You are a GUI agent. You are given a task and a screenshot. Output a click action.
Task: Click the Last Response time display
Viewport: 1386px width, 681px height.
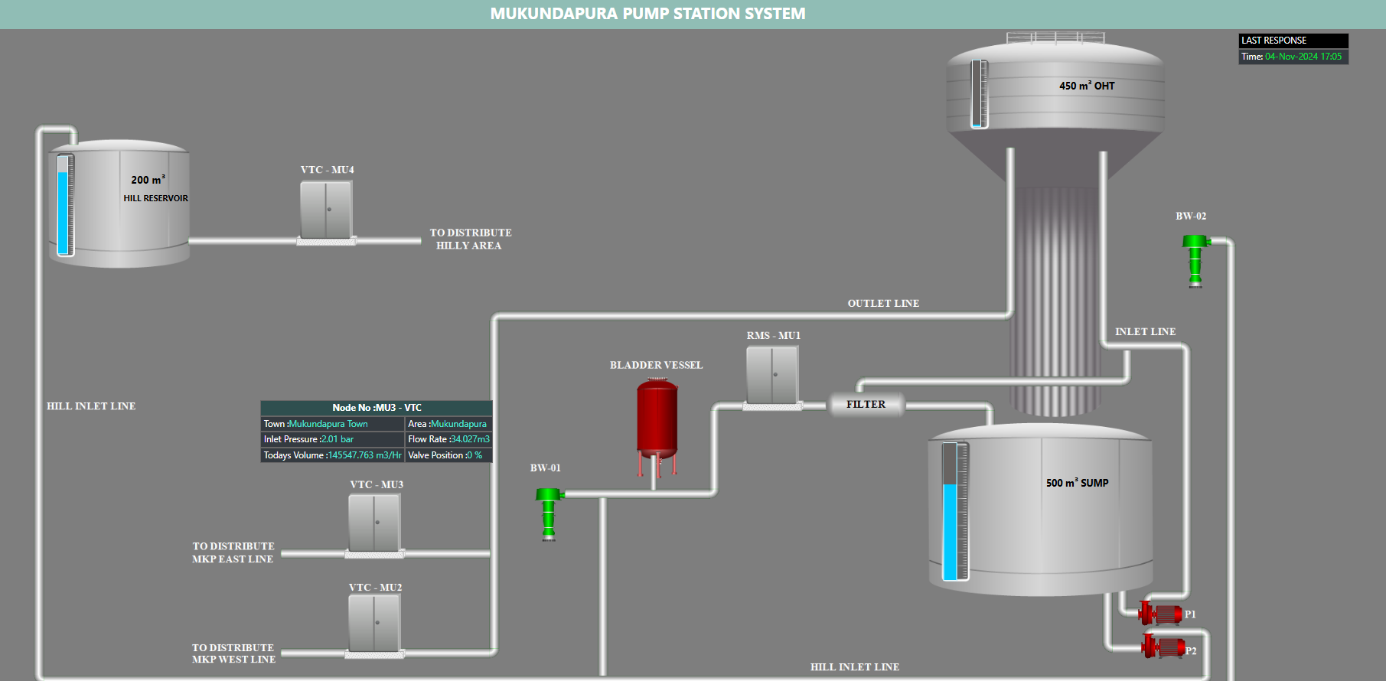[1293, 57]
